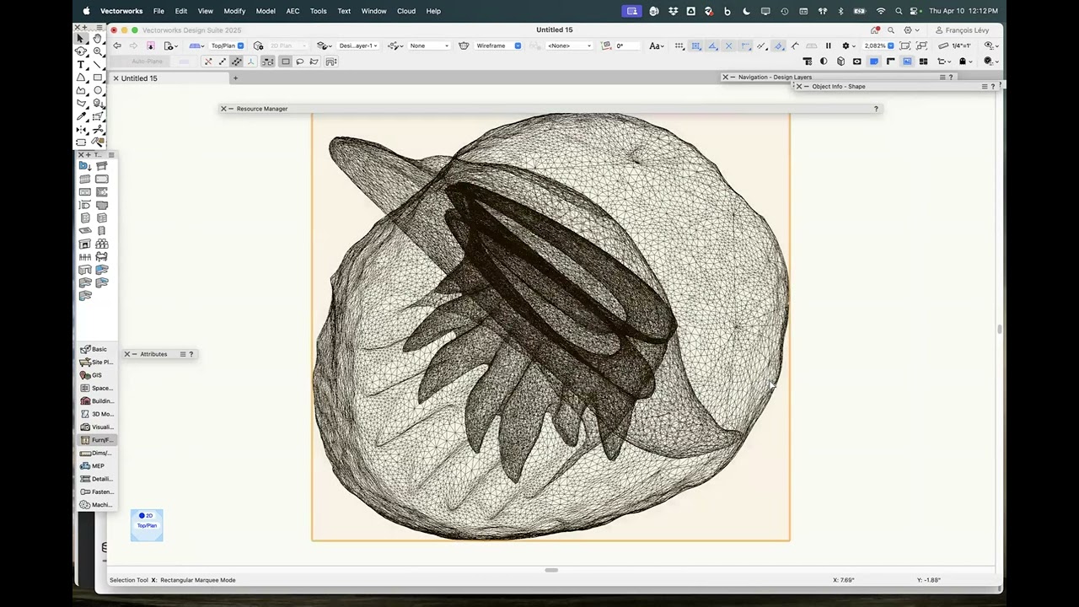Select the Rectangle tool
This screenshot has height=607, width=1079.
click(98, 78)
